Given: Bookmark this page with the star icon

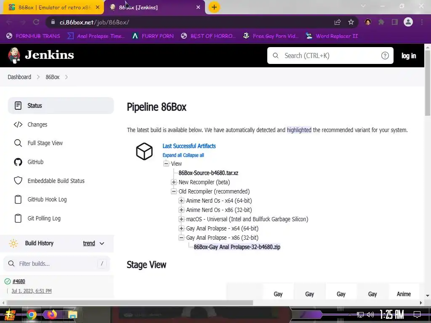Looking at the screenshot, I should click(351, 22).
